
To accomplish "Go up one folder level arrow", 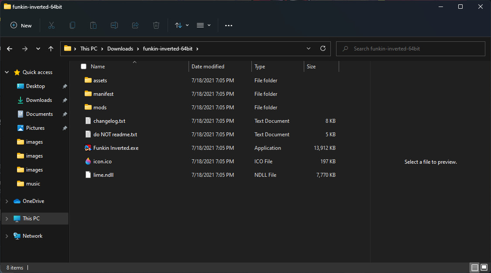I will point(51,49).
